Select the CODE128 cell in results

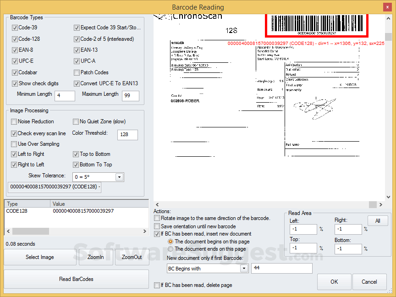pyautogui.click(x=16, y=211)
